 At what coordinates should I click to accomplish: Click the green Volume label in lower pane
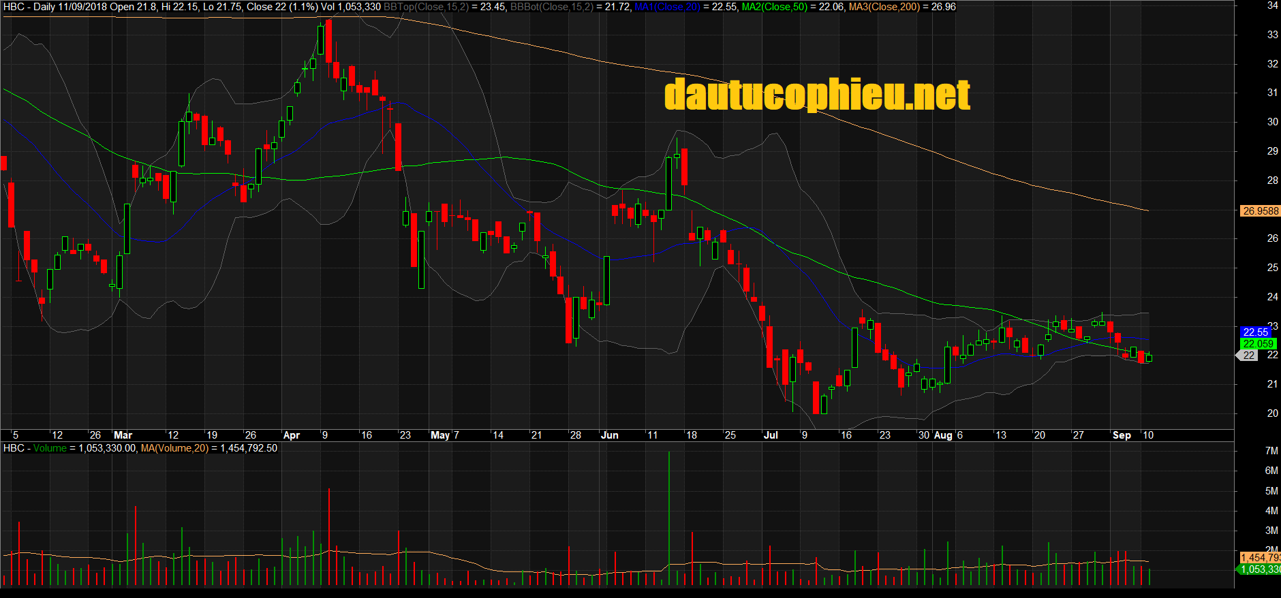[50, 448]
